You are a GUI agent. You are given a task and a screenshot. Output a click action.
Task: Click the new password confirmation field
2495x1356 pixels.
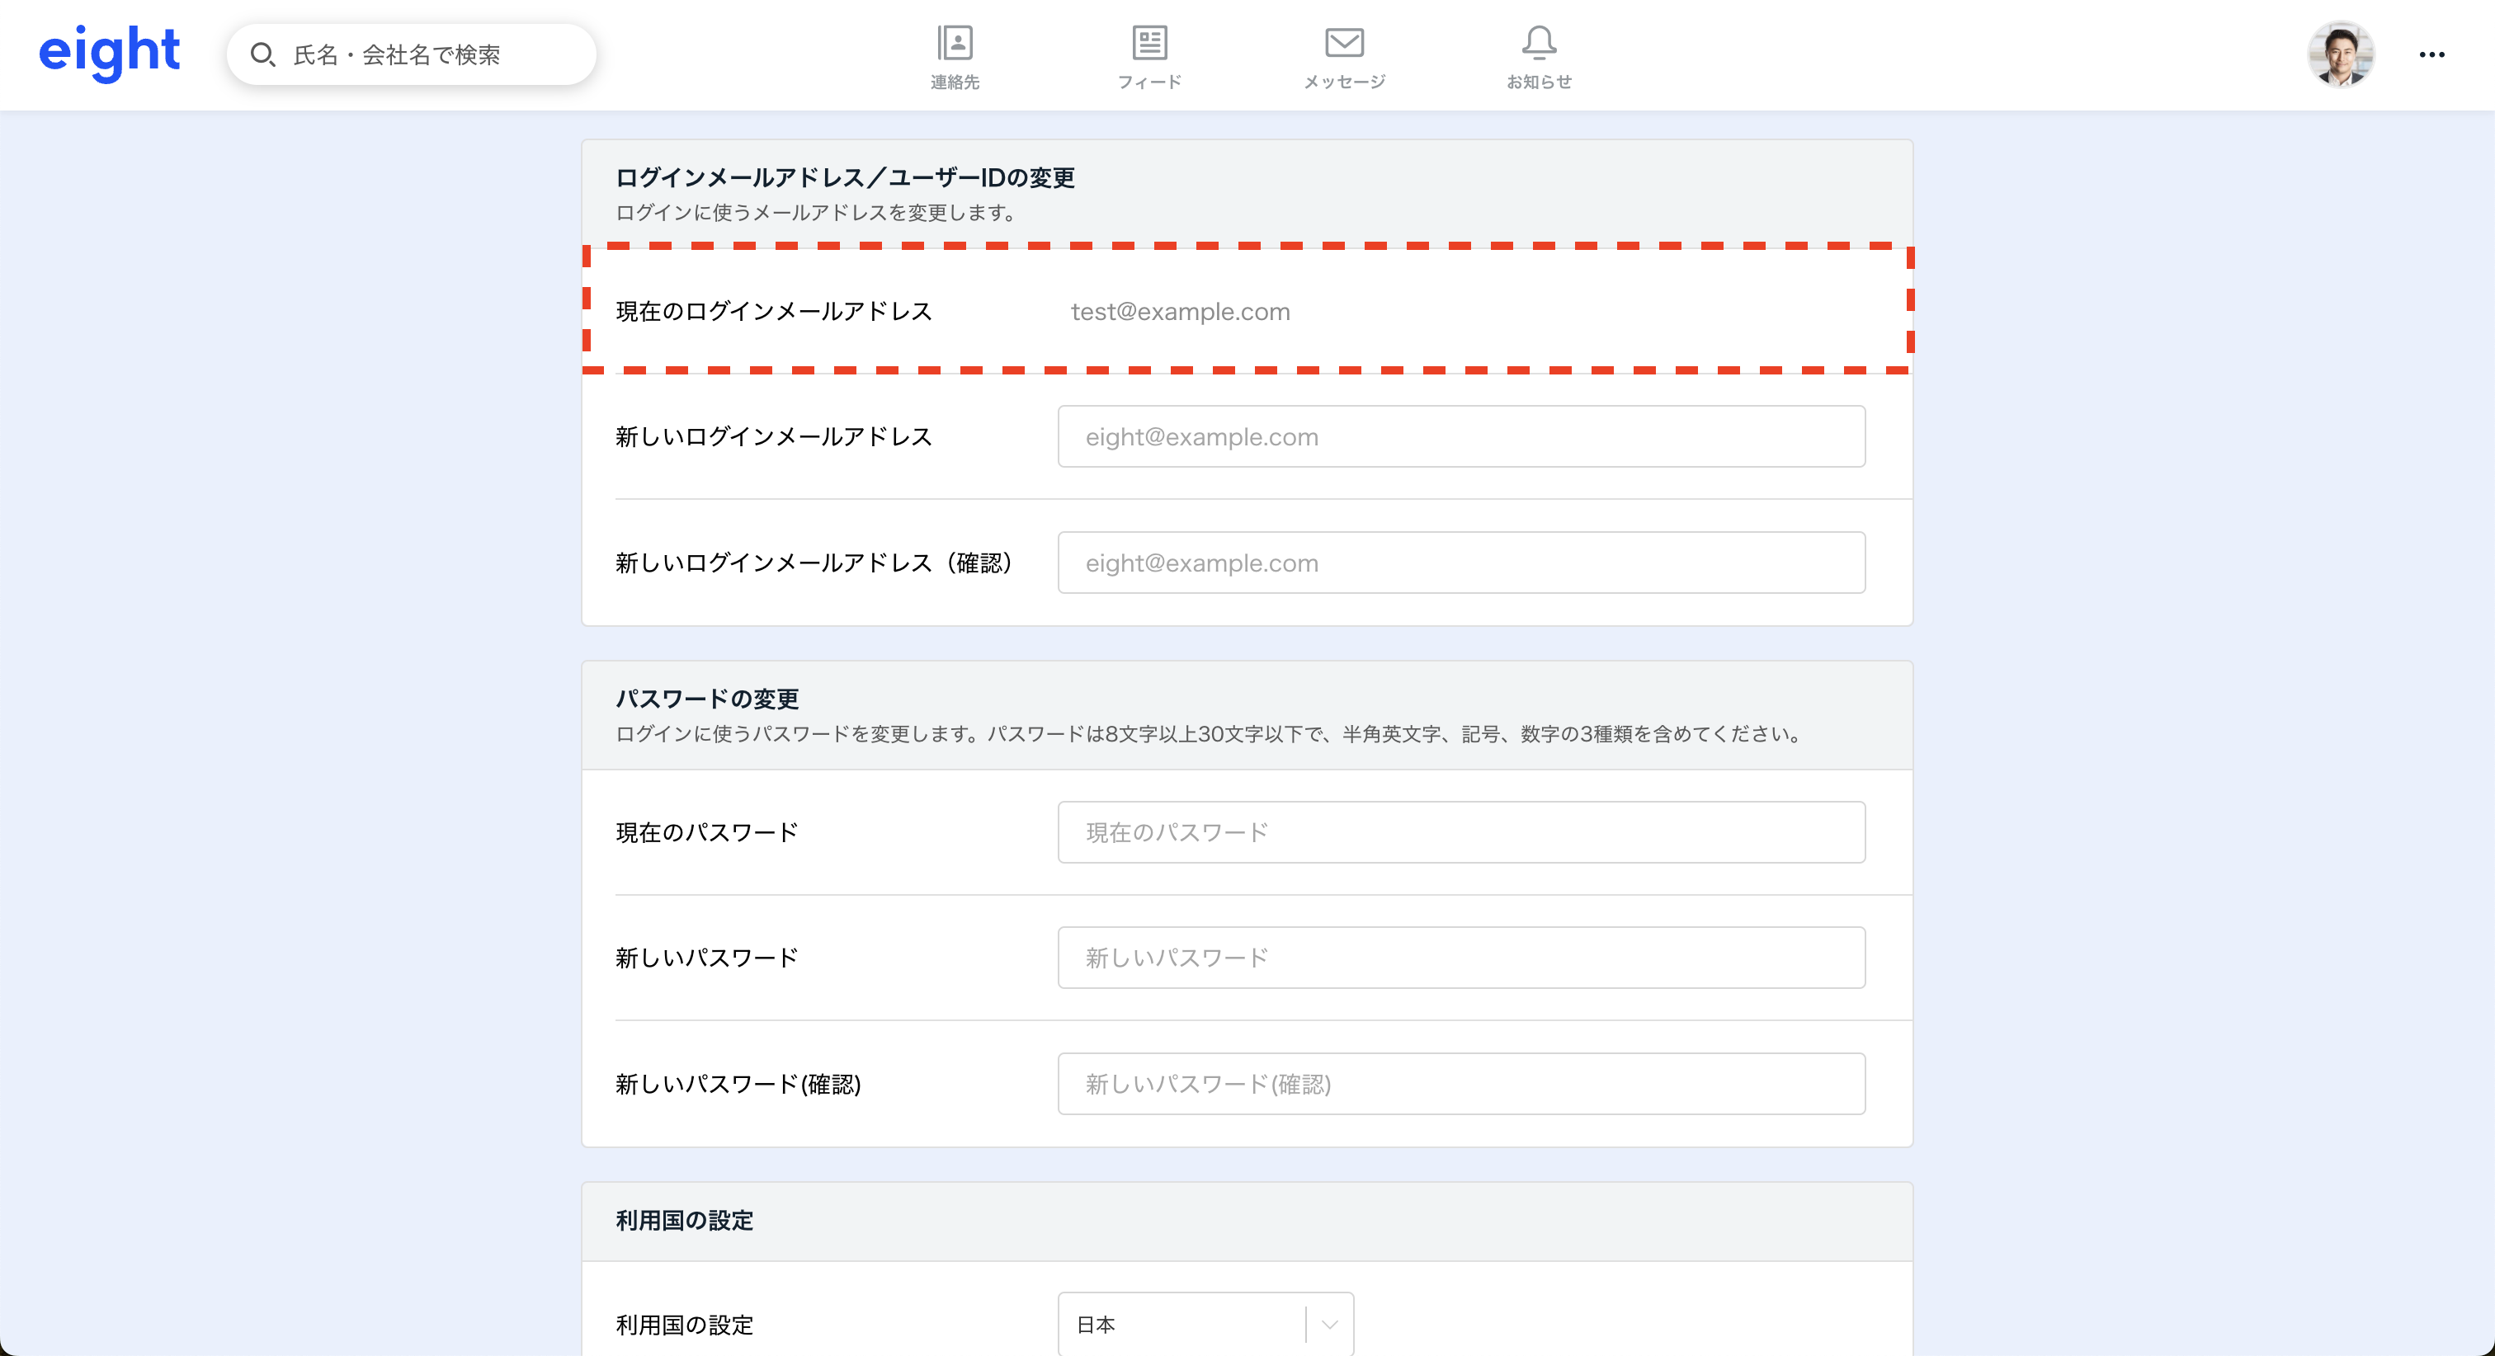coord(1460,1084)
